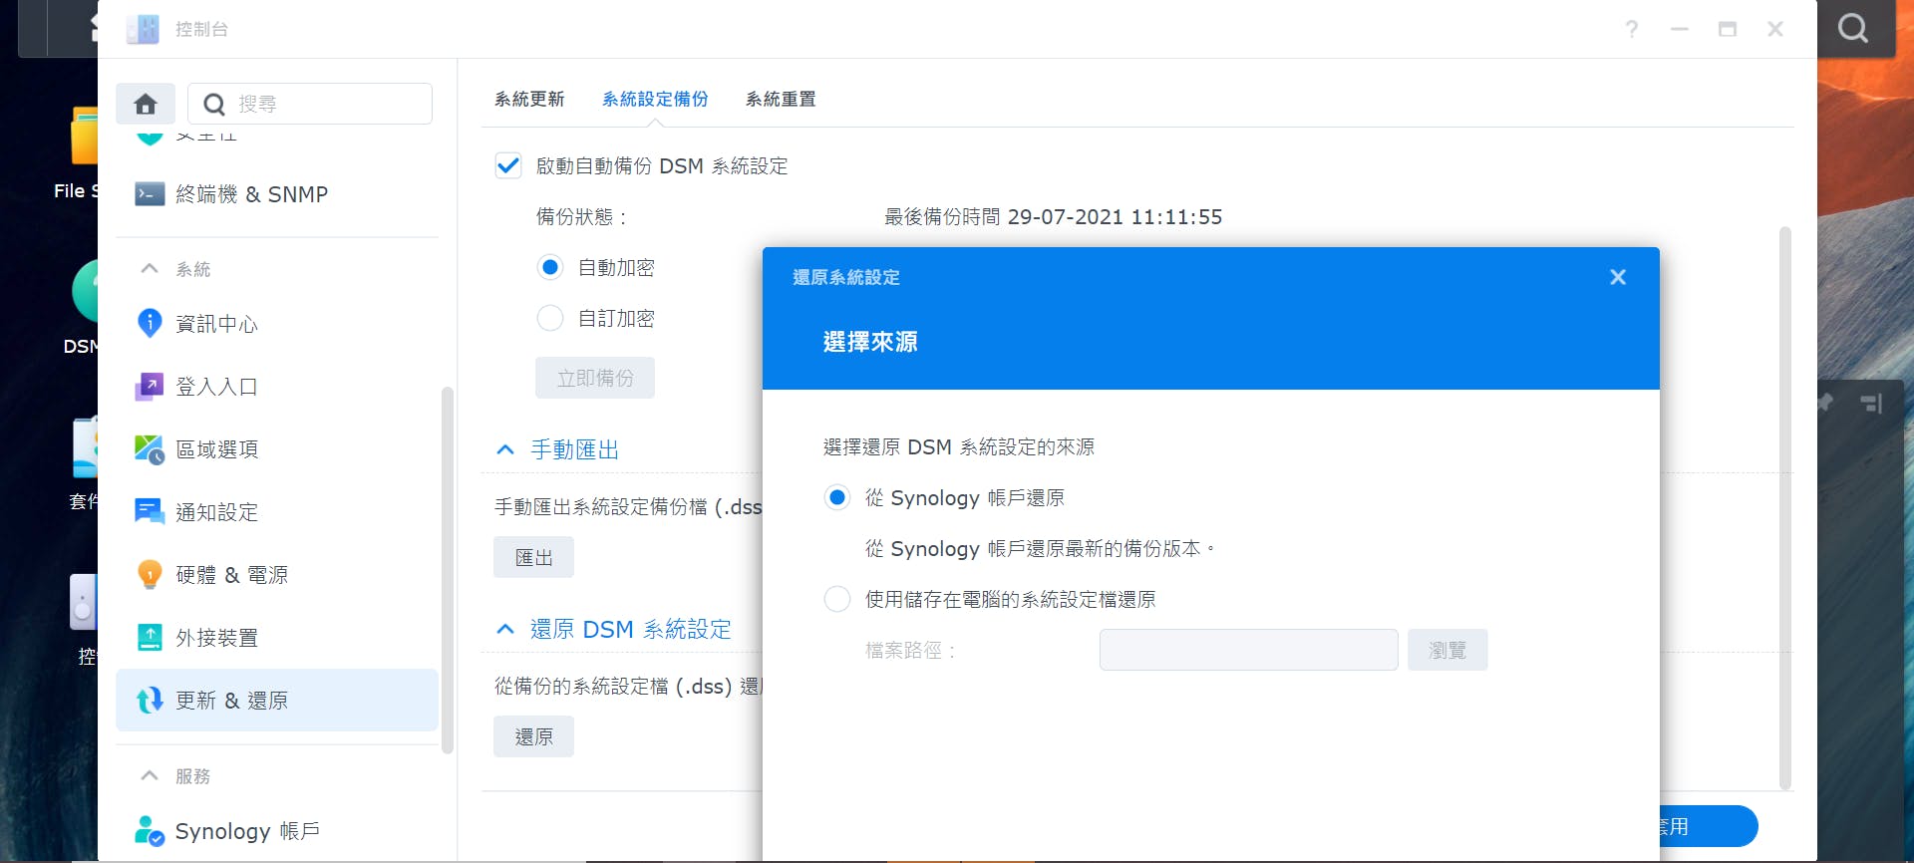Select Update & Restore (更新 & 還原) icon
Screen dimensions: 1914x863
[150, 701]
